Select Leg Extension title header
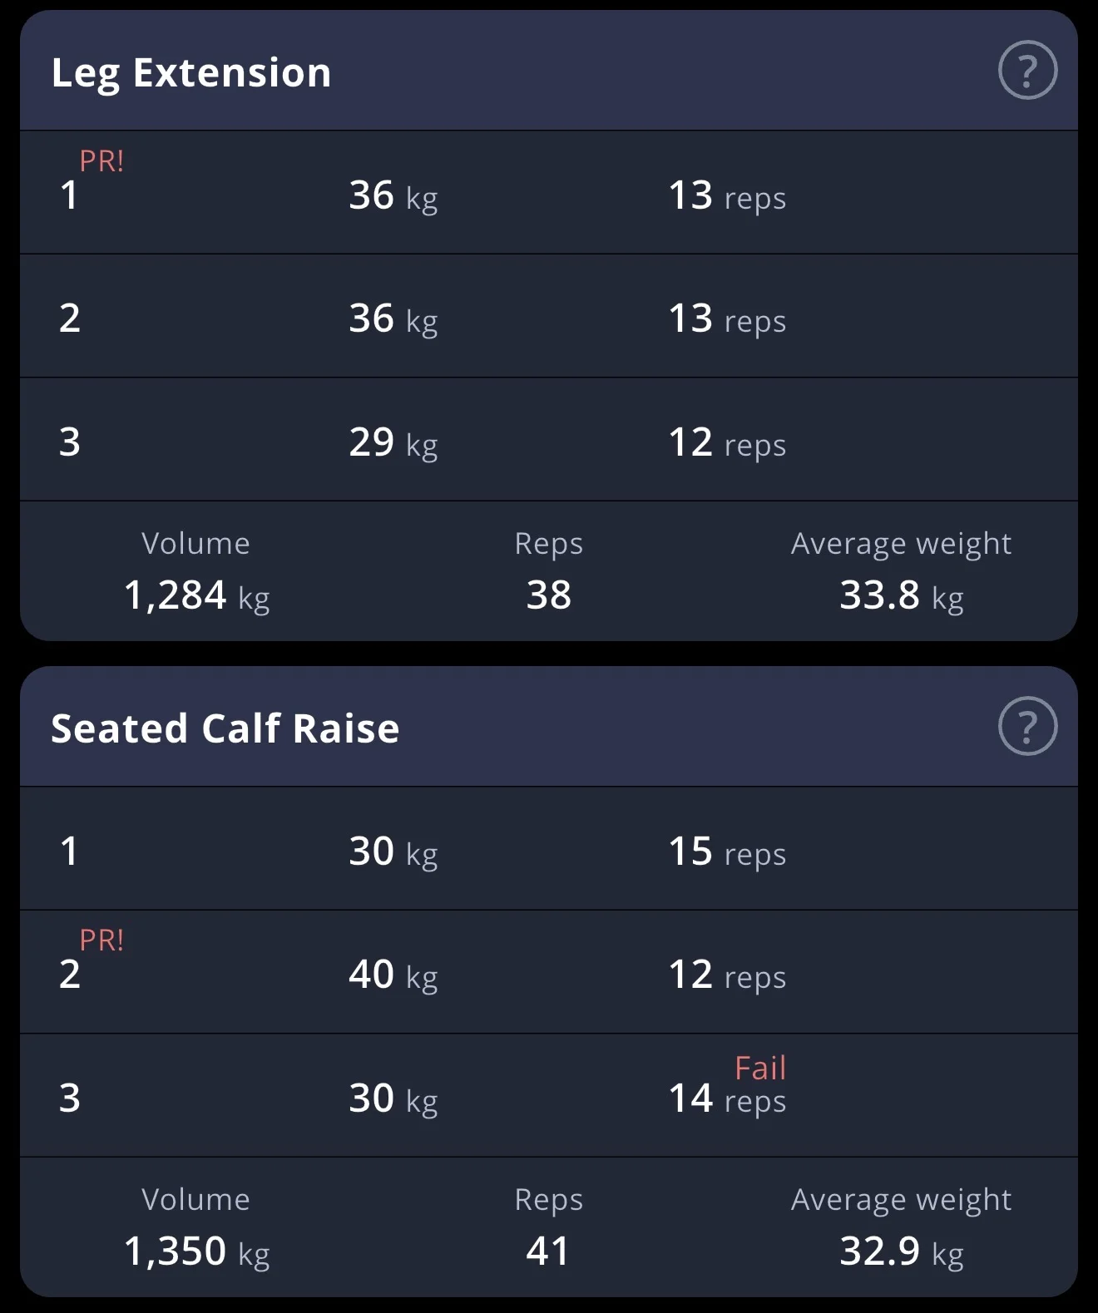This screenshot has width=1098, height=1313. 191,72
